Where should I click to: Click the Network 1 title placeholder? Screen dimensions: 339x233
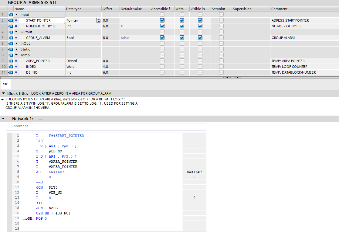tap(39, 119)
